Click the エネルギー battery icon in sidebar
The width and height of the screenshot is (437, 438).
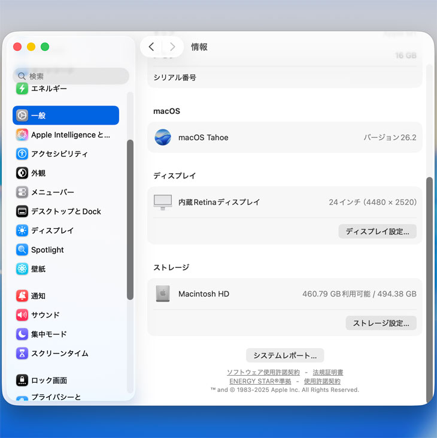pyautogui.click(x=22, y=89)
